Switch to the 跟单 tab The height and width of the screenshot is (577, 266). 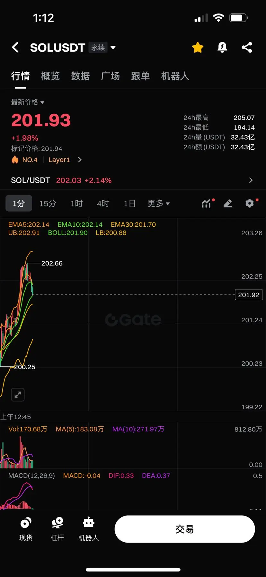(140, 76)
